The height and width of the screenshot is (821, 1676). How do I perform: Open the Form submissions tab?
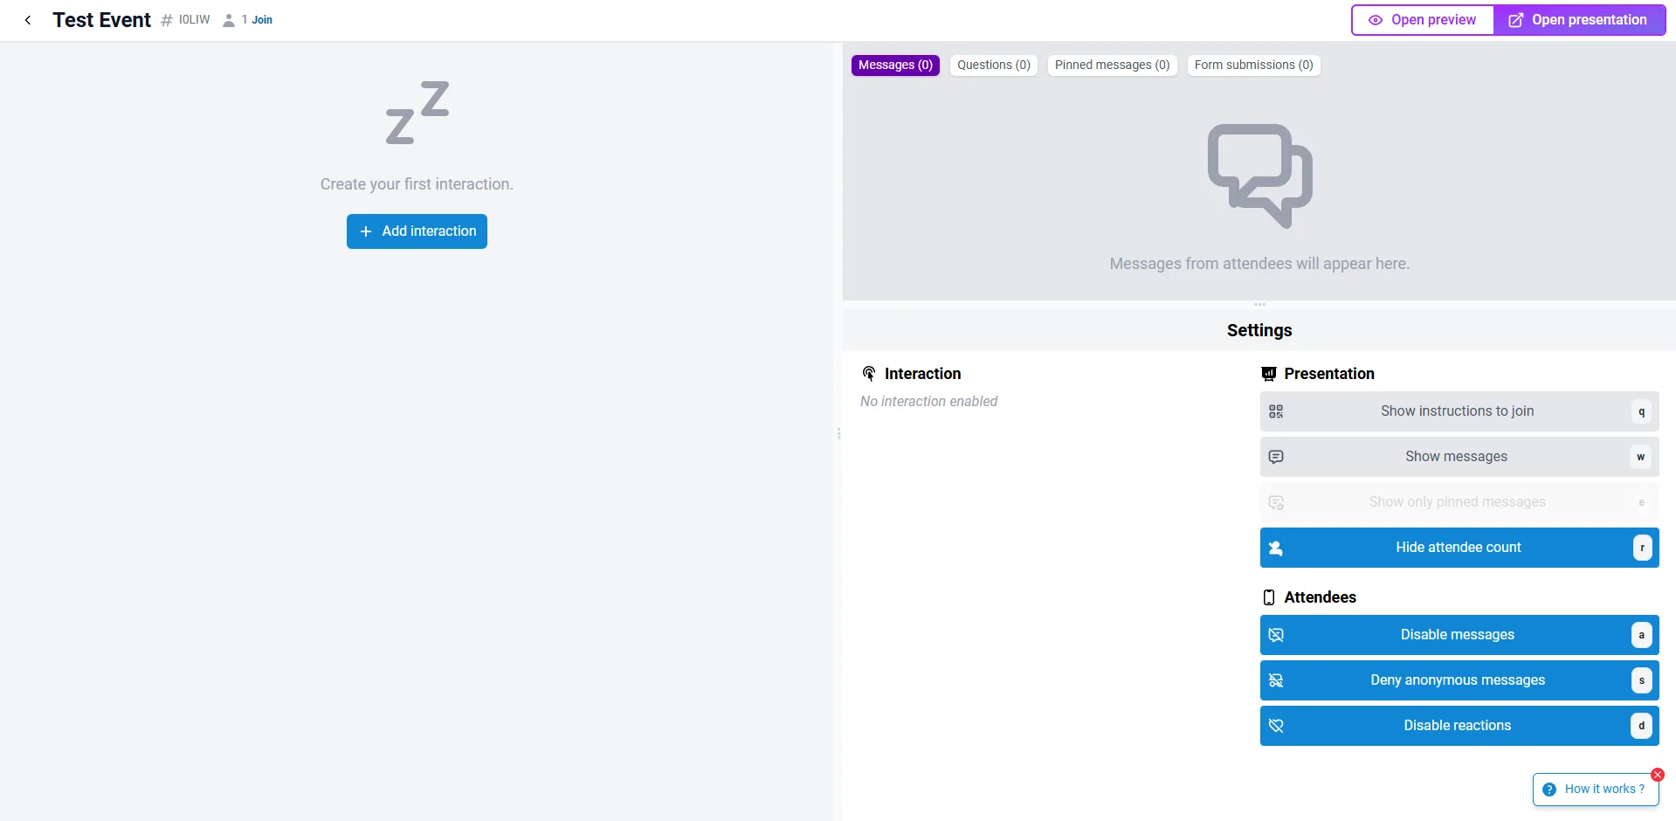(x=1253, y=65)
